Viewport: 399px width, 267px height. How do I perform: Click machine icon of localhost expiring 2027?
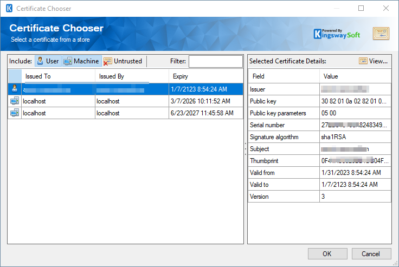click(x=14, y=113)
